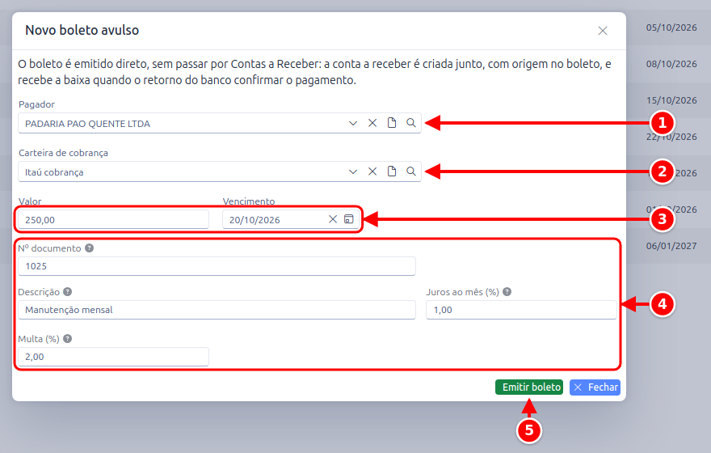Viewport: 711px width, 453px height.
Task: Click the Fechar button
Action: 595,387
